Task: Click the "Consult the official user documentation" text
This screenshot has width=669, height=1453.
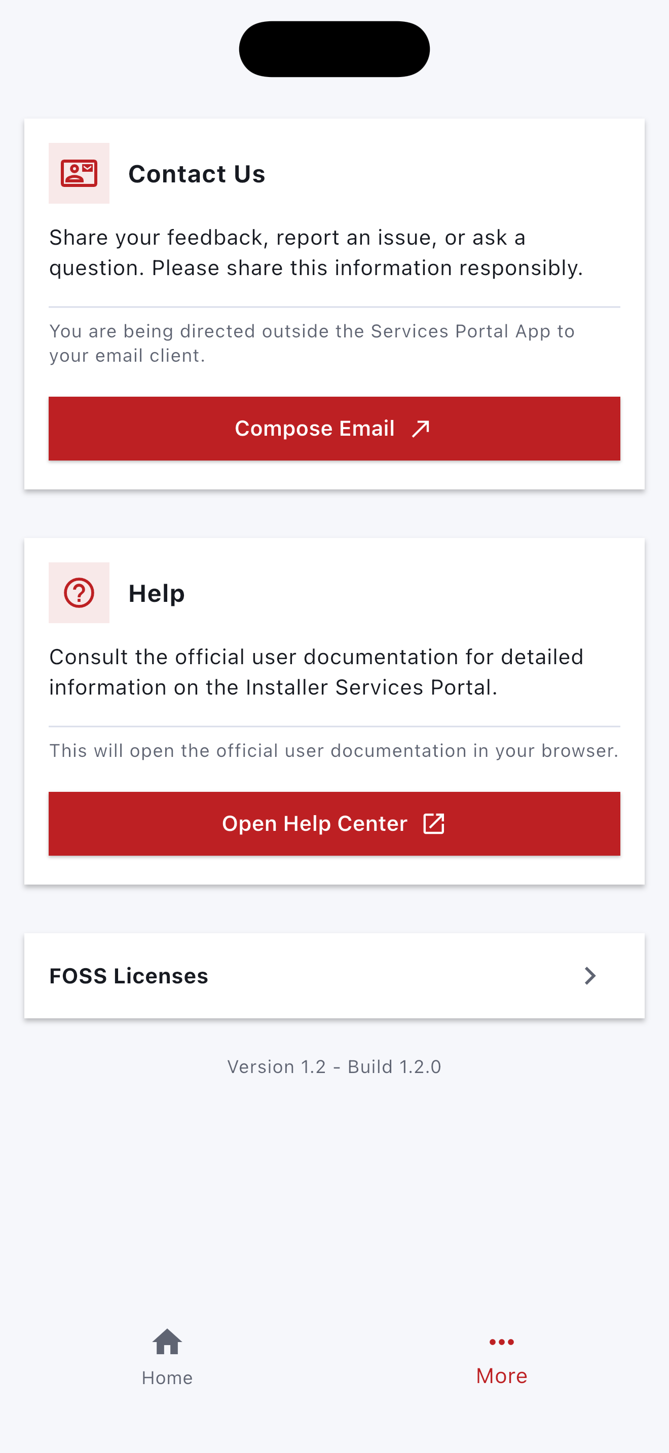Action: [x=316, y=672]
